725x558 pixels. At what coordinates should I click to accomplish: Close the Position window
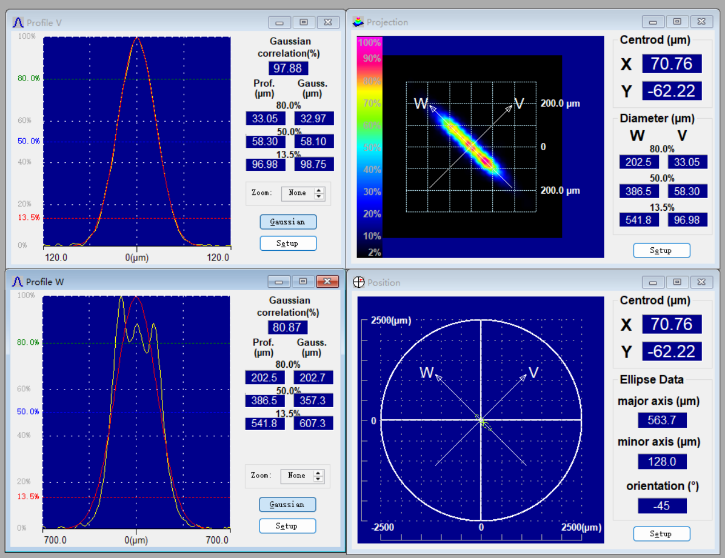click(702, 282)
